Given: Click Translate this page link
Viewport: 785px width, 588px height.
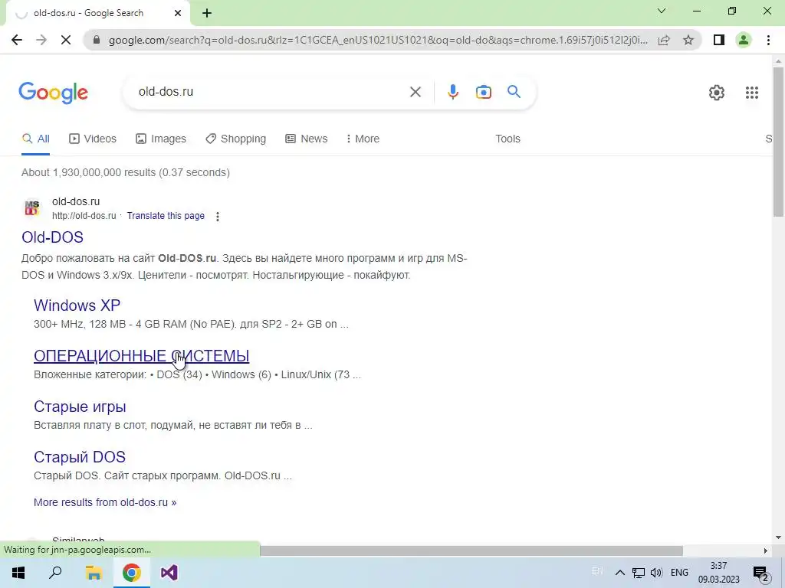Looking at the screenshot, I should tap(166, 215).
